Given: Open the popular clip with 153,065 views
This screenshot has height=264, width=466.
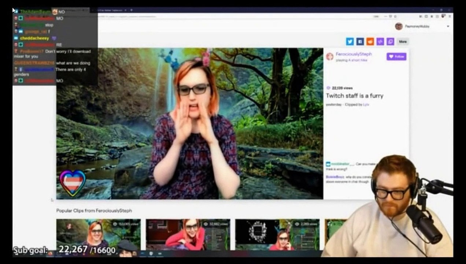Looking at the screenshot, I should point(98,235).
